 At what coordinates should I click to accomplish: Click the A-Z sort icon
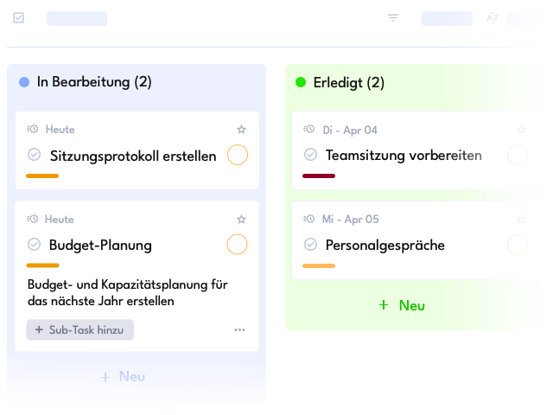click(x=492, y=17)
